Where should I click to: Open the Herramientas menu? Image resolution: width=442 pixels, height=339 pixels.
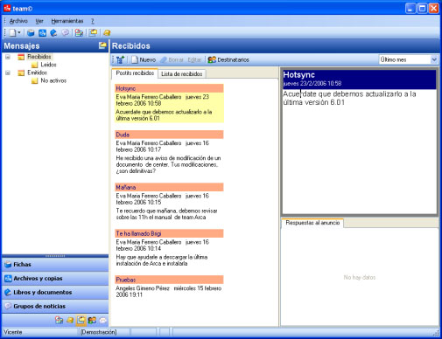[x=67, y=21]
